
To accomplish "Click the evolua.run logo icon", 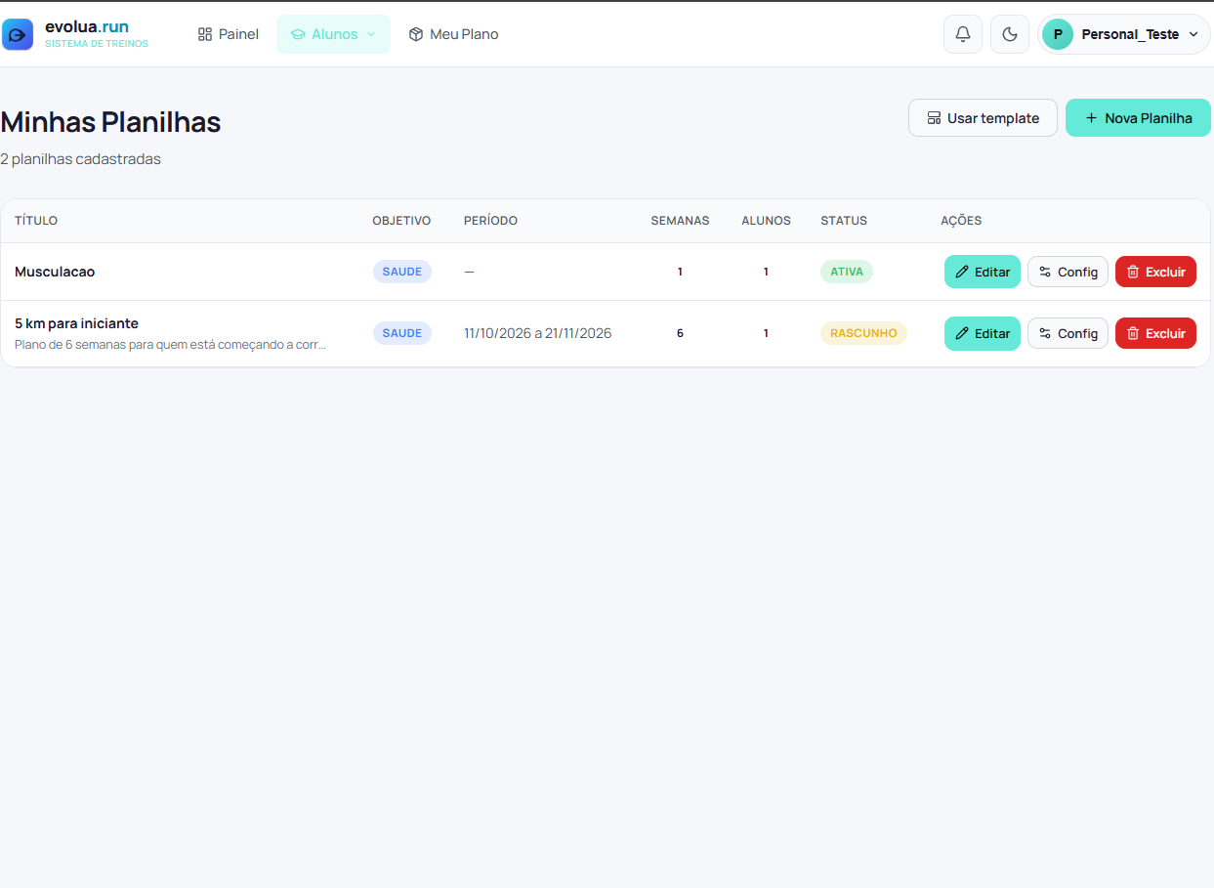I will click(x=18, y=34).
